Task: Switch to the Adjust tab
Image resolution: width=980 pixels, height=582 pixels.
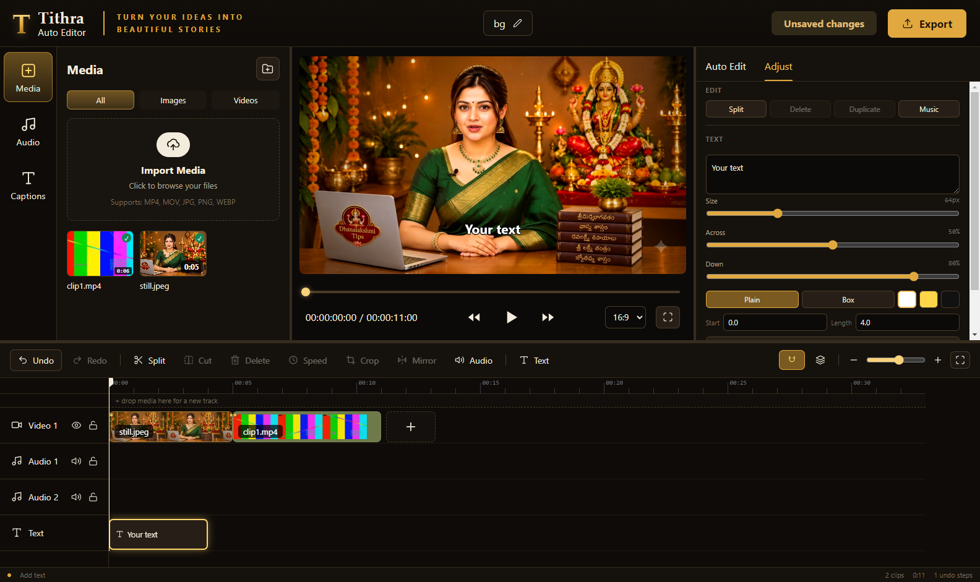Action: click(778, 66)
